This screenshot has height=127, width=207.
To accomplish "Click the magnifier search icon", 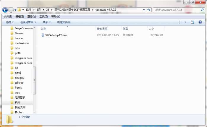I will [x=202, y=10].
